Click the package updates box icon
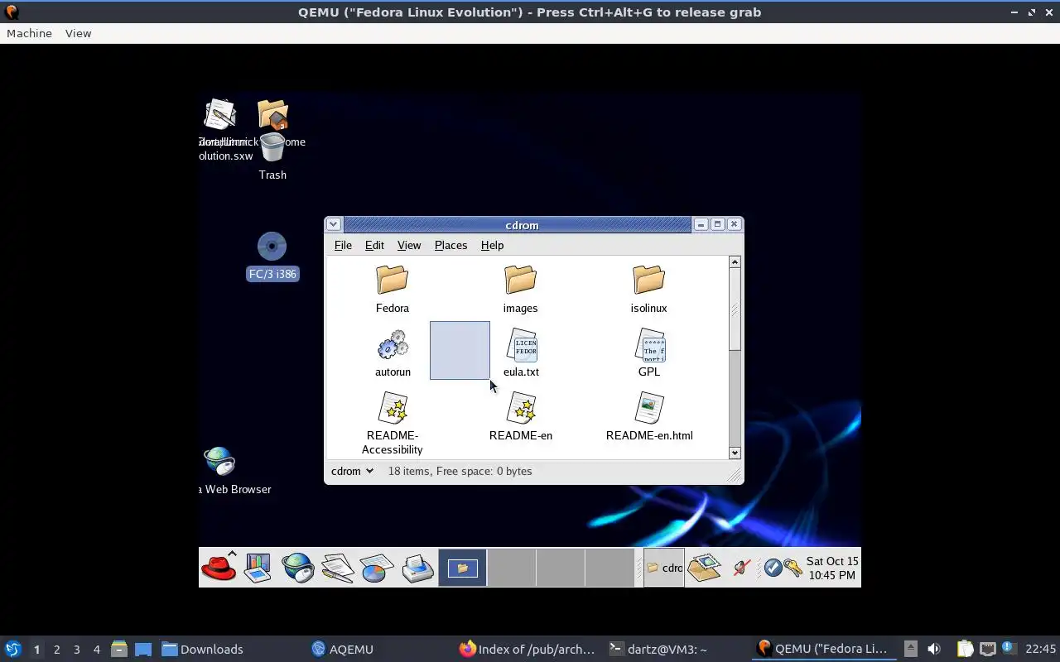Viewport: 1060px width, 662px height. [x=704, y=568]
